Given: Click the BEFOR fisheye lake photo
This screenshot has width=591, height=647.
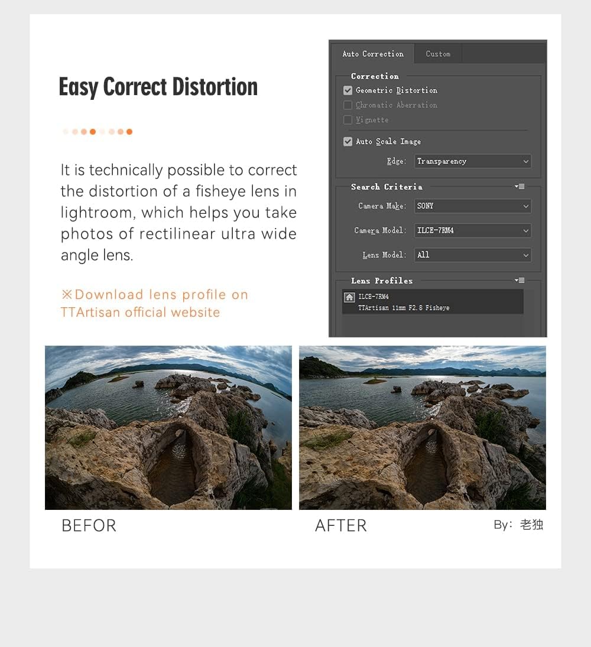Looking at the screenshot, I should click(x=168, y=428).
